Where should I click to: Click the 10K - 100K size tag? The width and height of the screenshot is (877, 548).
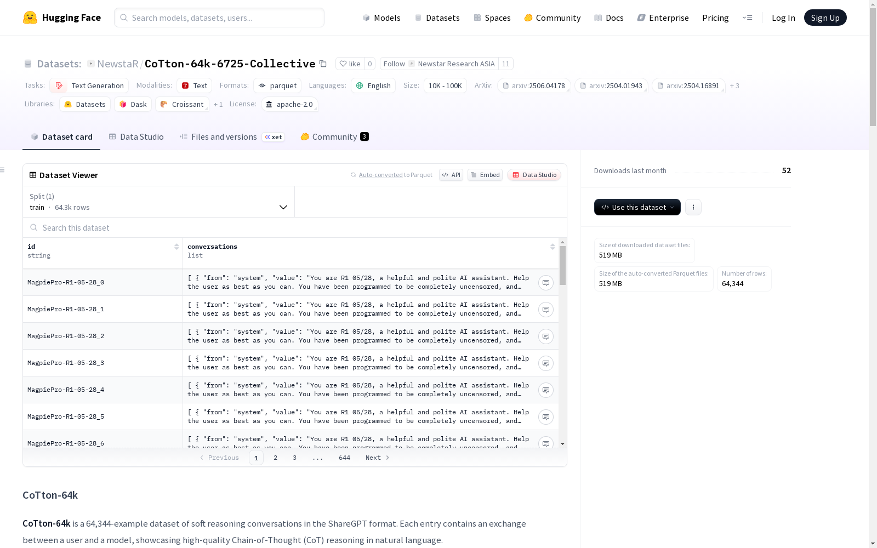click(445, 85)
